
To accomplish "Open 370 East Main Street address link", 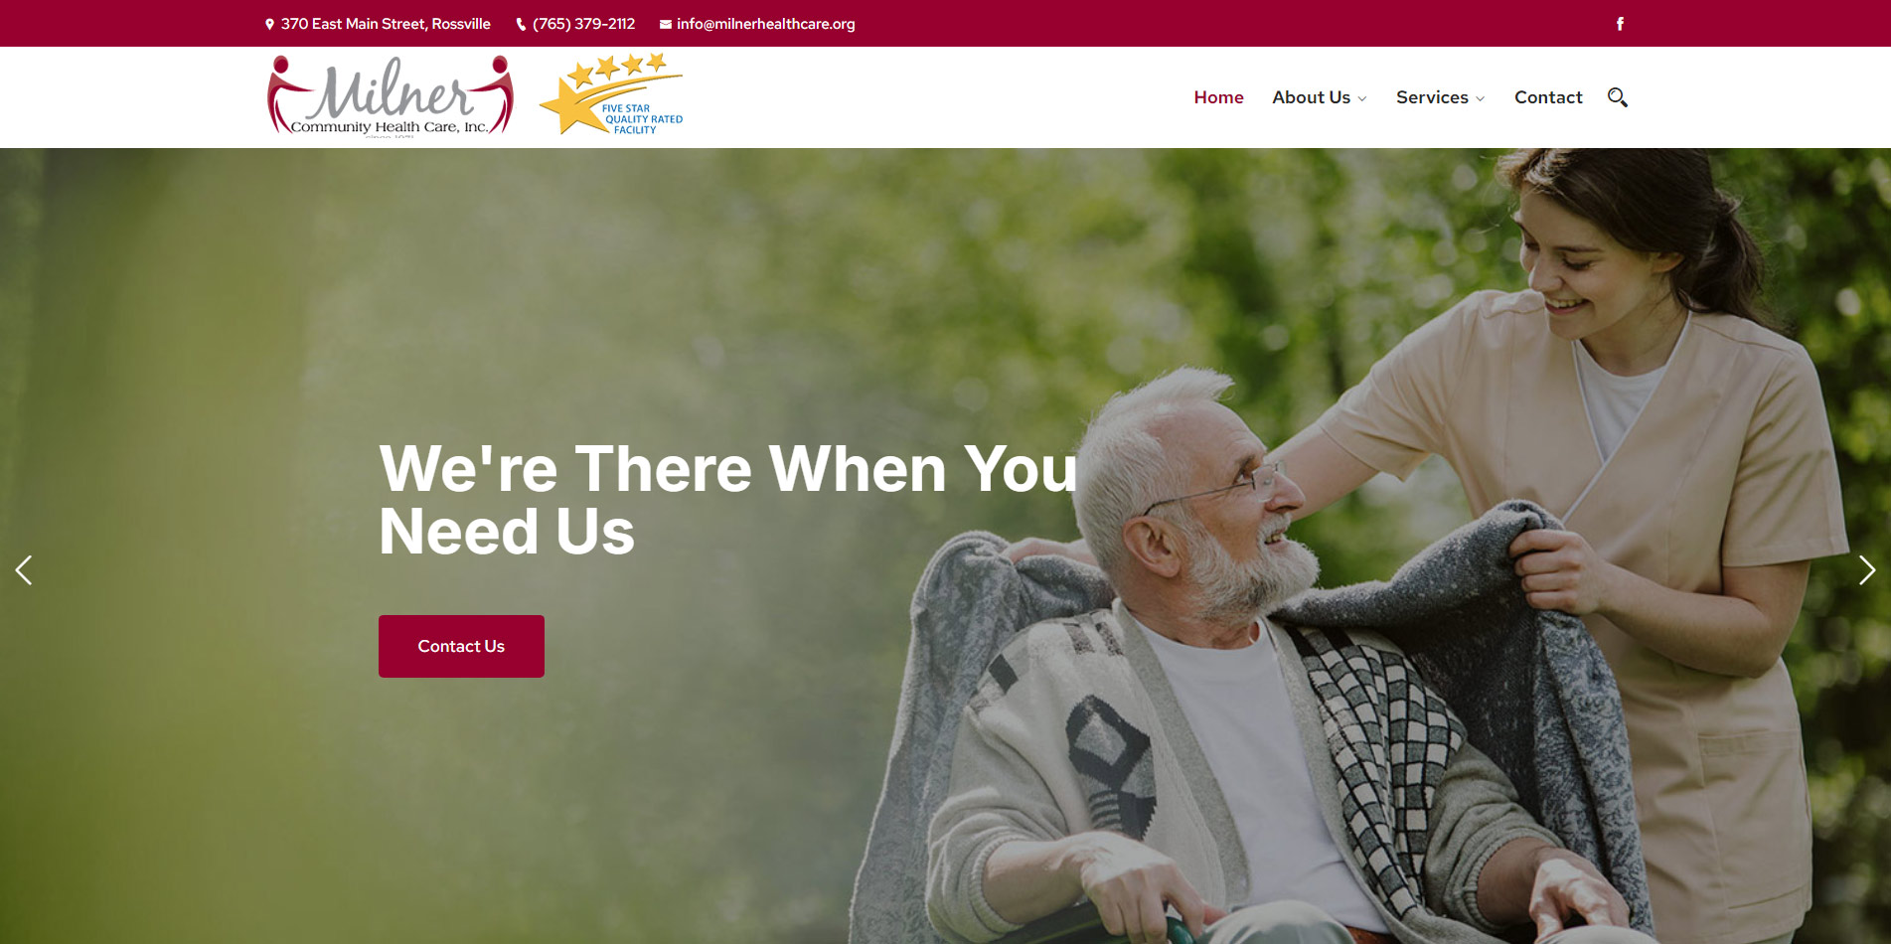I will click(386, 24).
